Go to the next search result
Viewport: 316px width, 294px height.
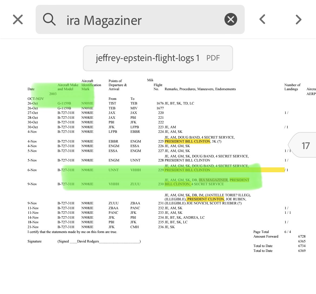point(298,19)
